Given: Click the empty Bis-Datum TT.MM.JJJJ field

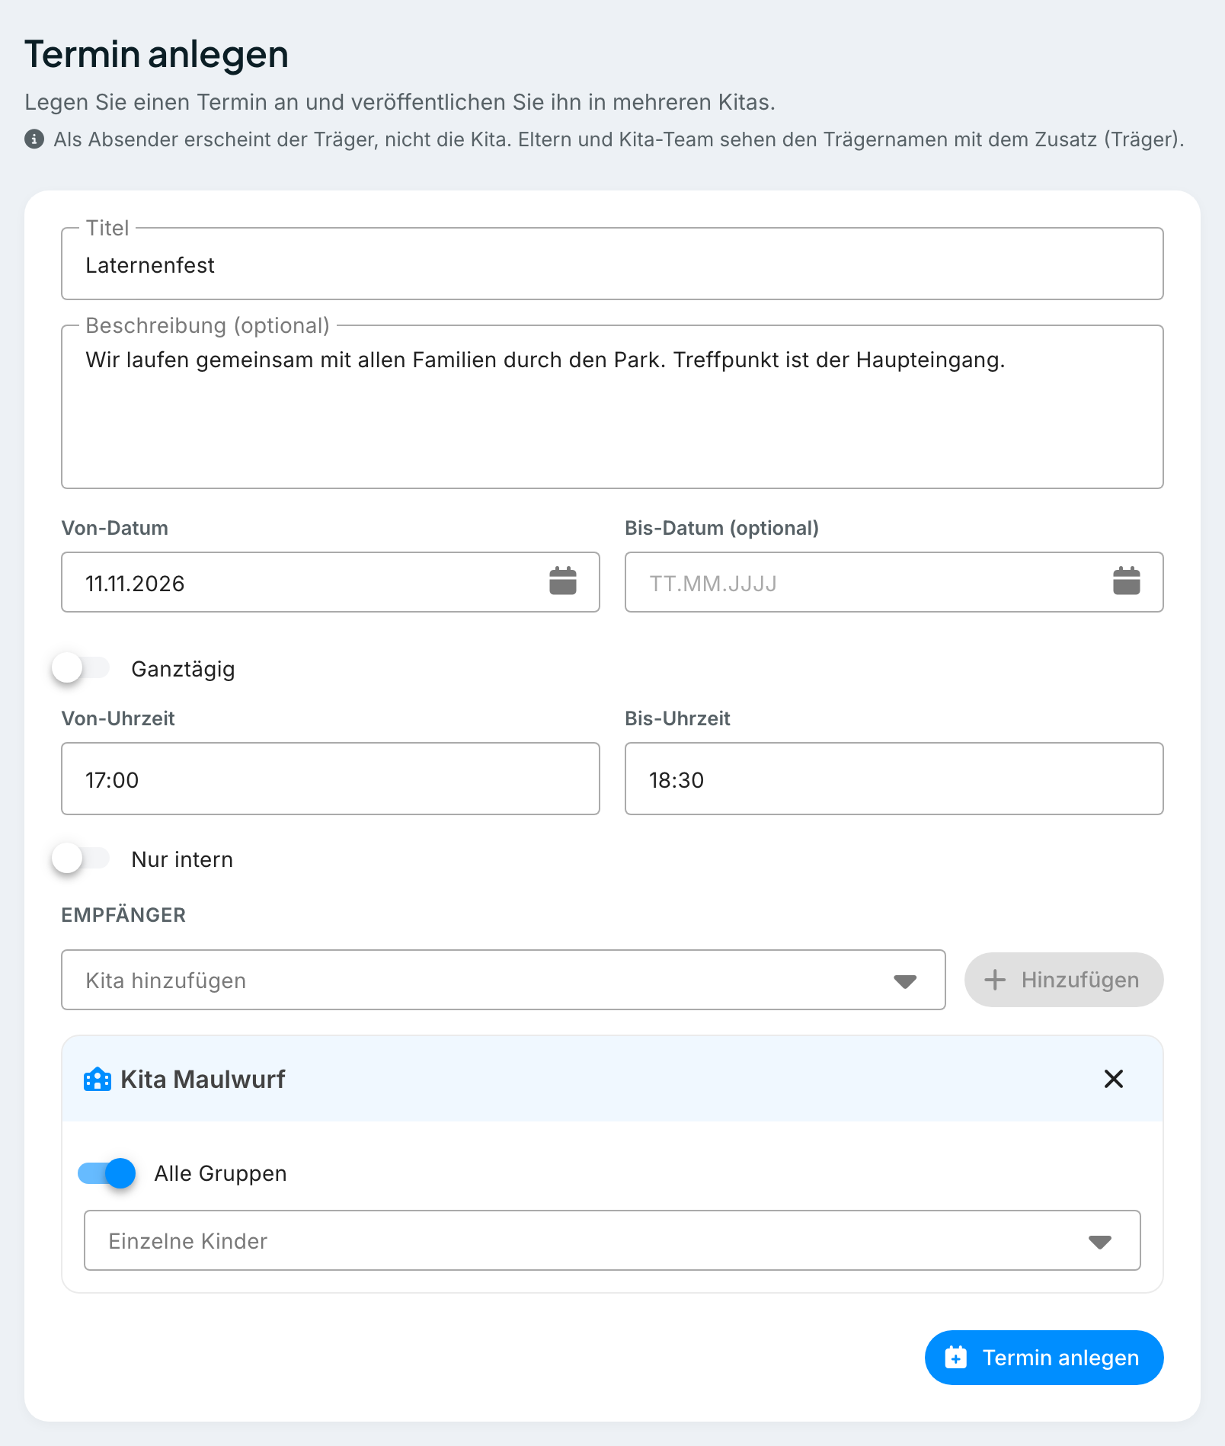Looking at the screenshot, I should (894, 582).
